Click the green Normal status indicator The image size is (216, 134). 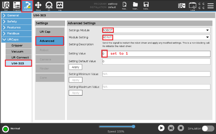(x=6, y=129)
